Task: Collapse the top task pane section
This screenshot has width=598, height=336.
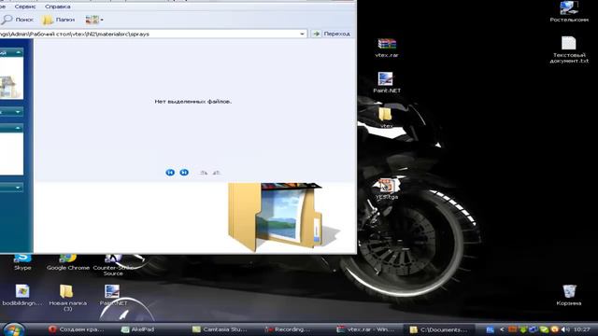Action: click(18, 52)
